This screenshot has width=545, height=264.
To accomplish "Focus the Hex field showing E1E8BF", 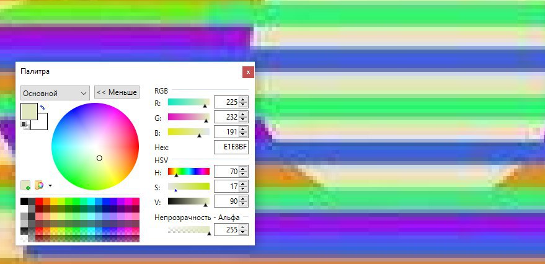I will coord(231,147).
